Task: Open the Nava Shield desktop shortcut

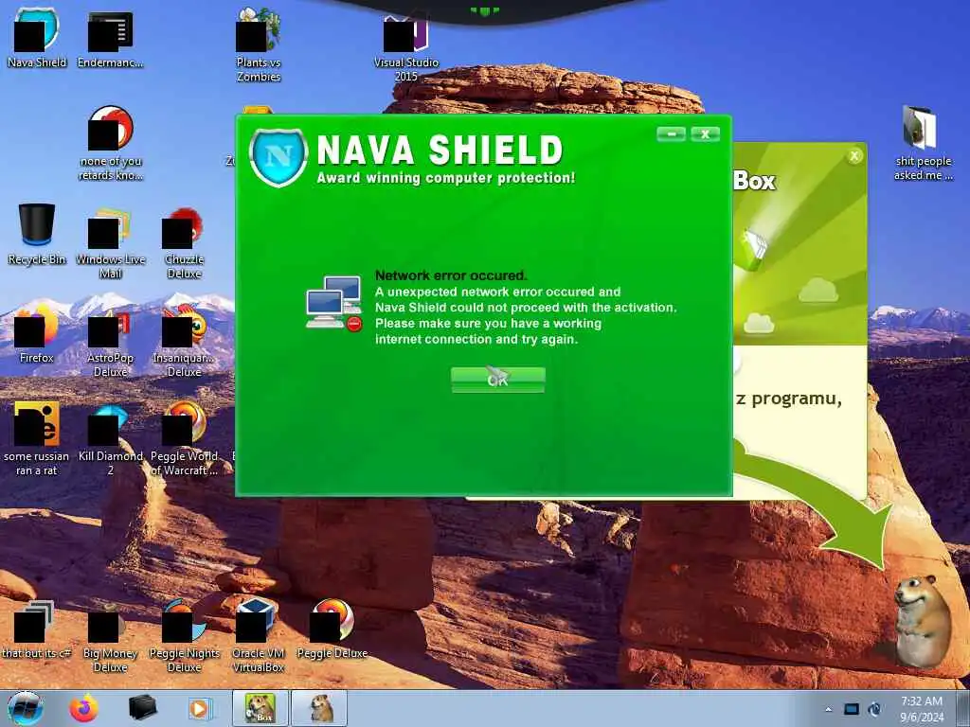Action: click(x=37, y=37)
